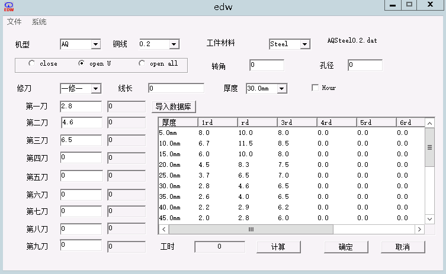Click the 确定 button
446x274 pixels.
(346, 247)
